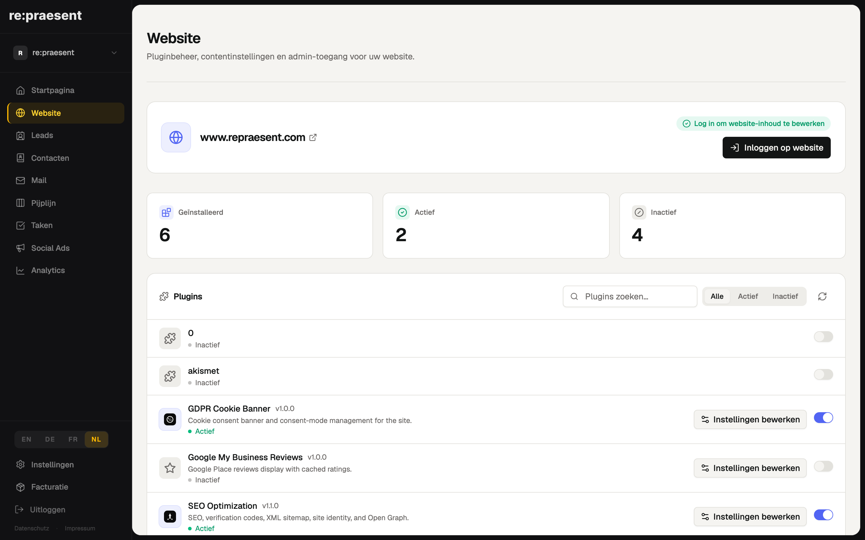
Task: Open the Social Ads menu item
Action: pos(66,248)
